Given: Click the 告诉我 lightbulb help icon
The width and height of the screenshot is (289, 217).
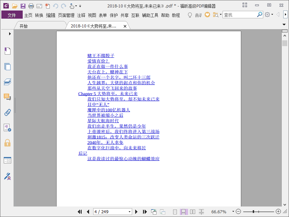Looking at the screenshot, I should click(x=190, y=15).
